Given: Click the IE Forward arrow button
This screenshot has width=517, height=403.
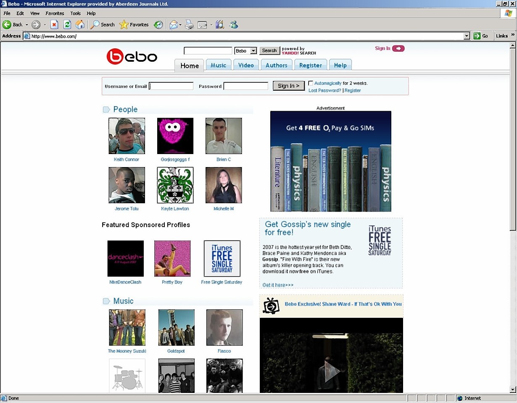Looking at the screenshot, I should click(36, 25).
